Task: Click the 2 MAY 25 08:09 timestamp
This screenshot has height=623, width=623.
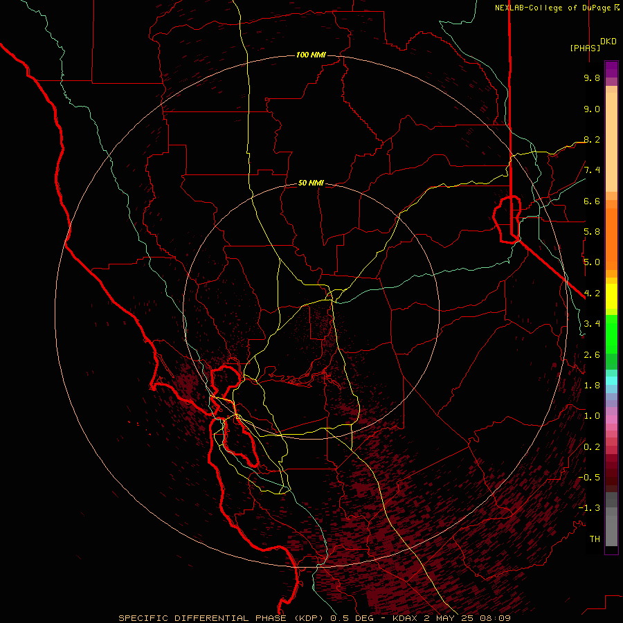Action: click(467, 618)
